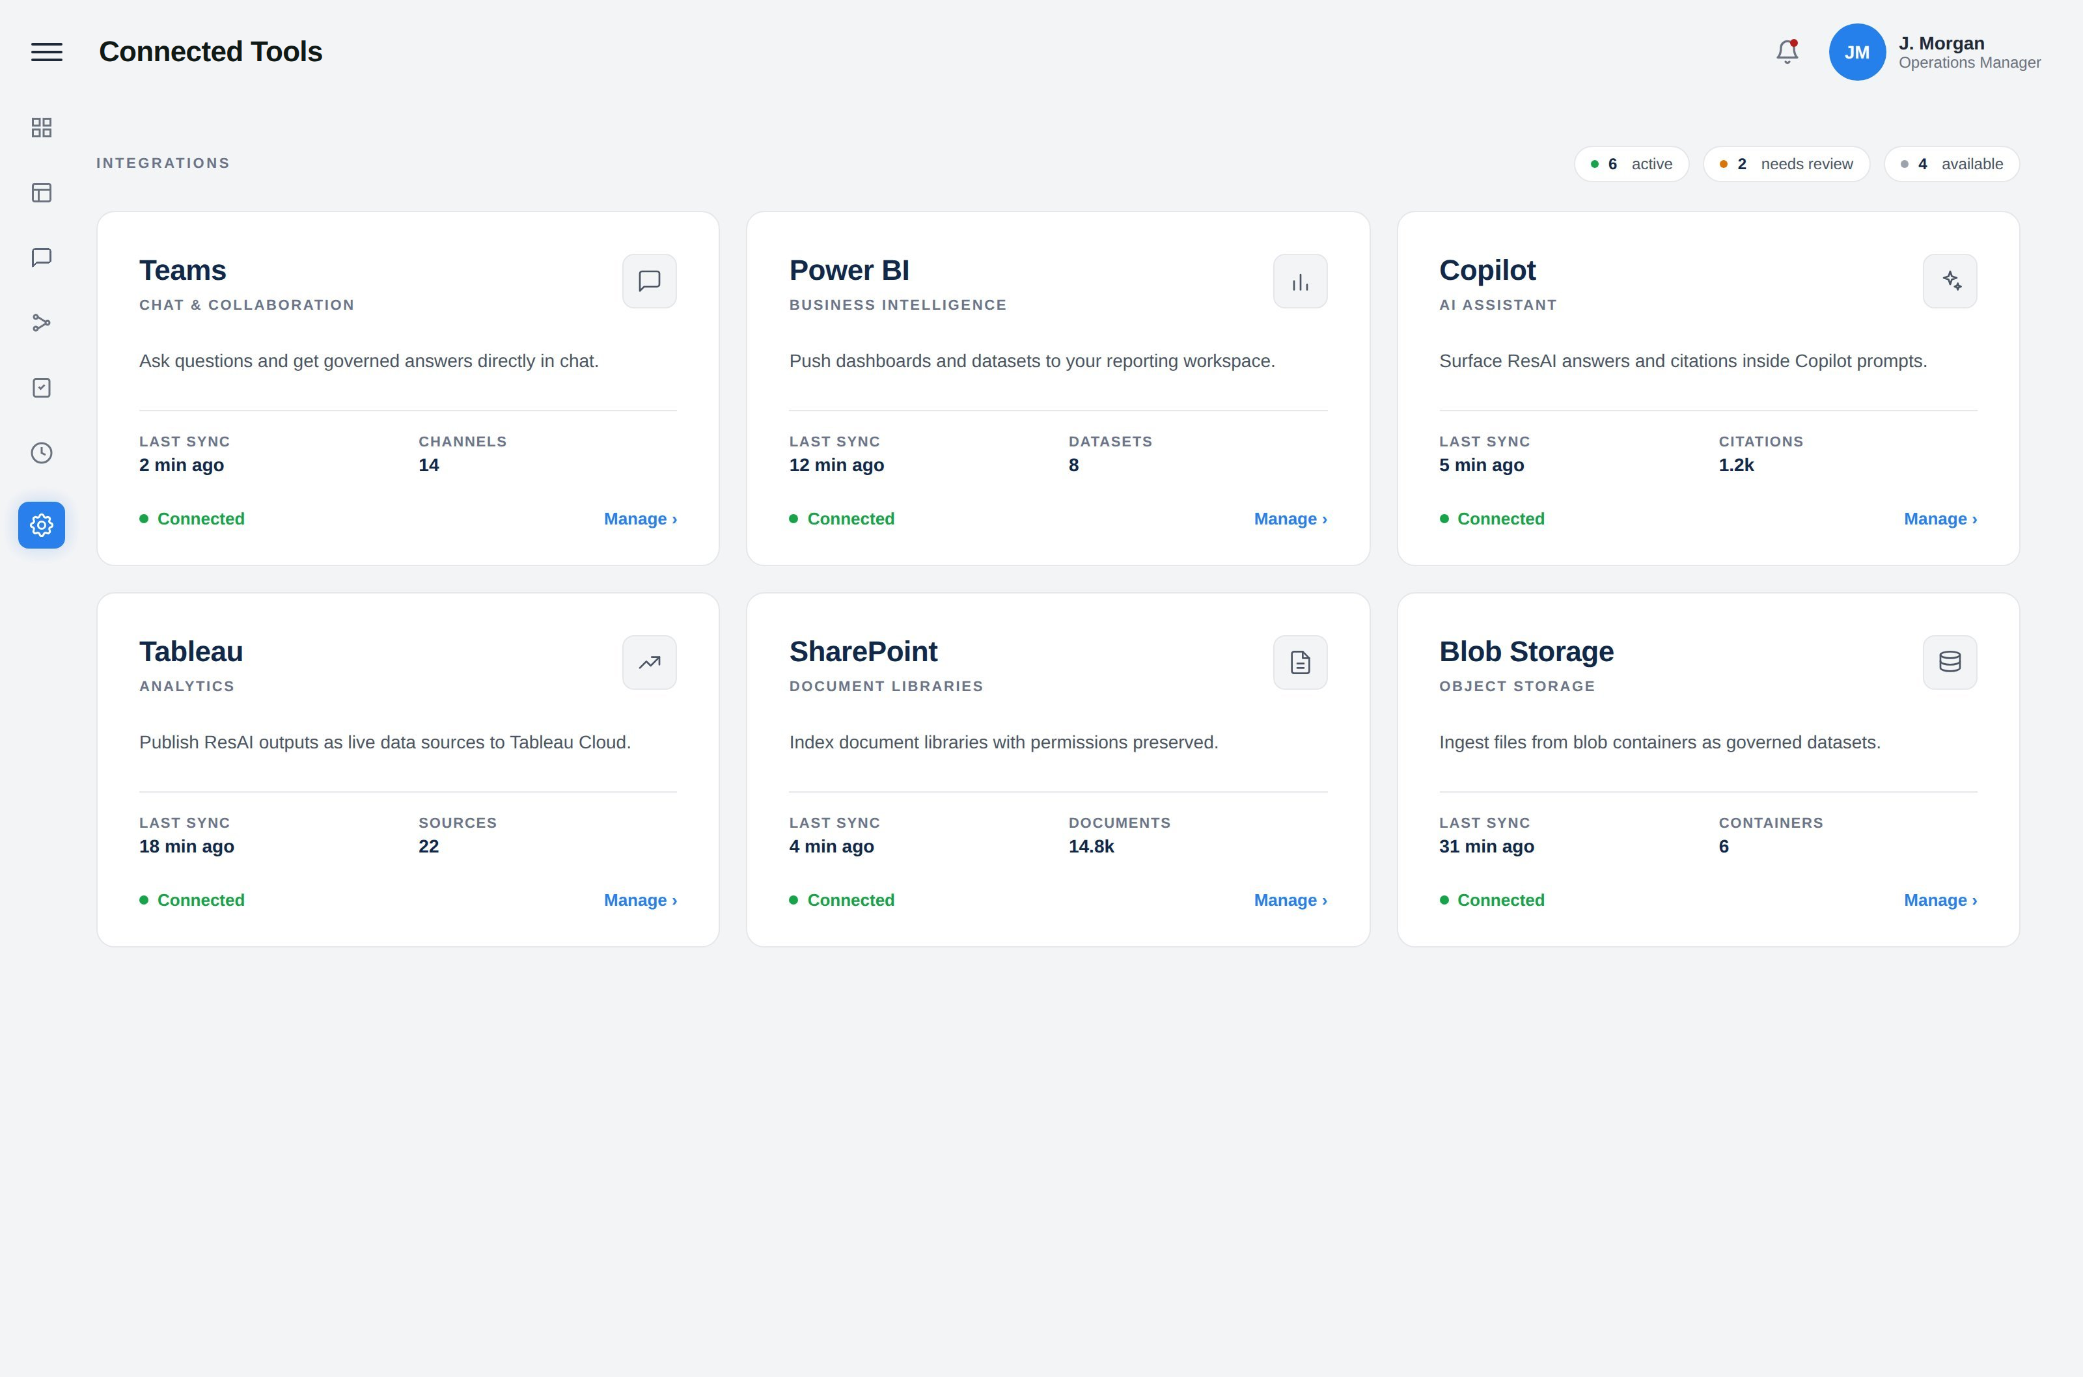The image size is (2083, 1377).
Task: Click the Power BI card title
Action: (849, 271)
